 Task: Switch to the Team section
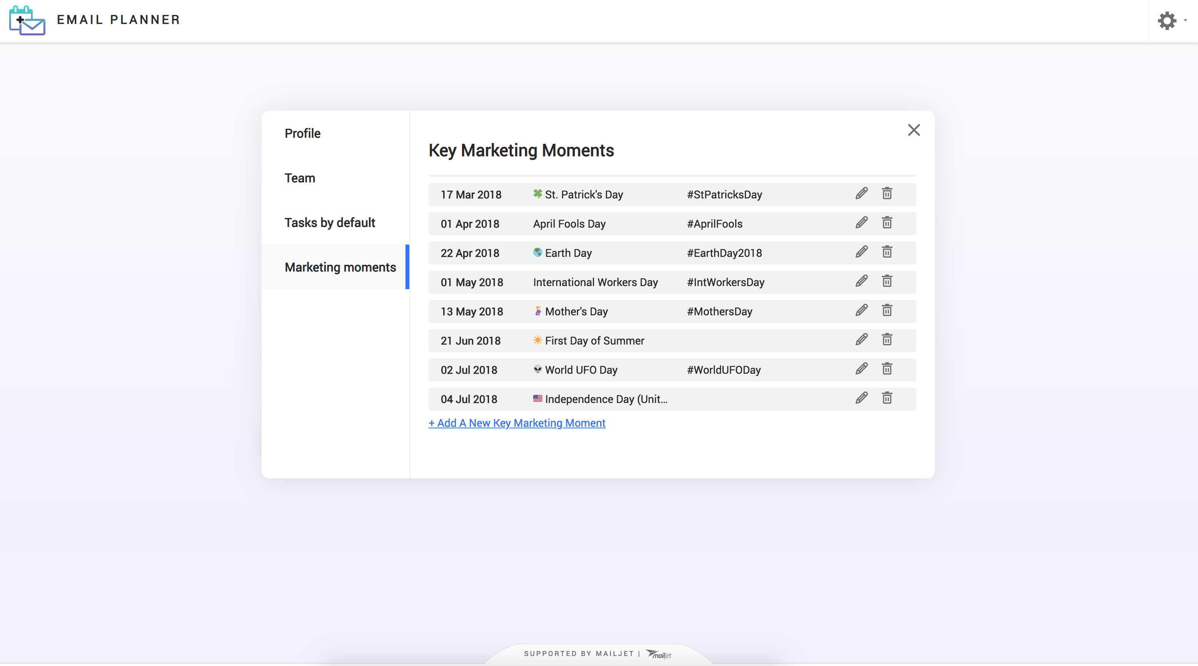click(x=299, y=178)
